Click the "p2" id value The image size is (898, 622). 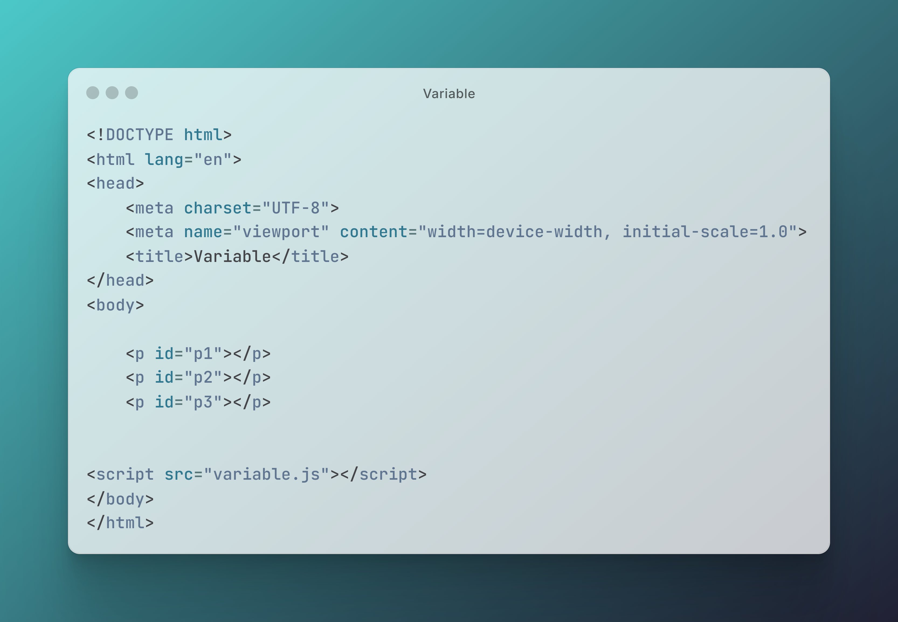(203, 378)
